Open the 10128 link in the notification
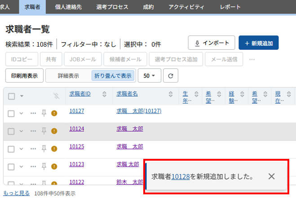The image size is (296, 206). tap(181, 177)
